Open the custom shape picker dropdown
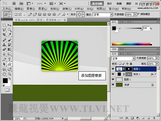The image size is (161, 121). (83, 15)
